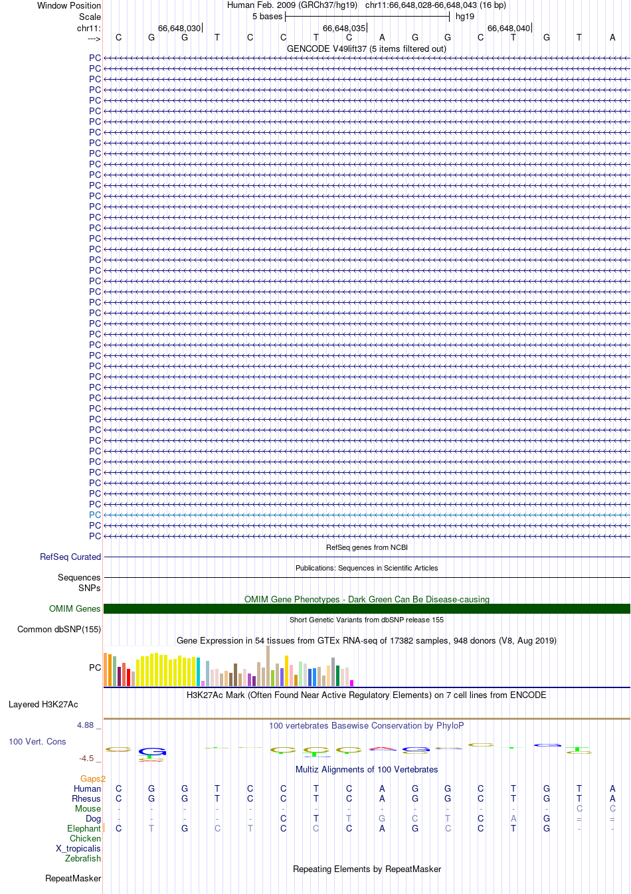Screen dimensions: 631x894
Task: Click the Gaps2 alignment row label
Action: pos(93,778)
